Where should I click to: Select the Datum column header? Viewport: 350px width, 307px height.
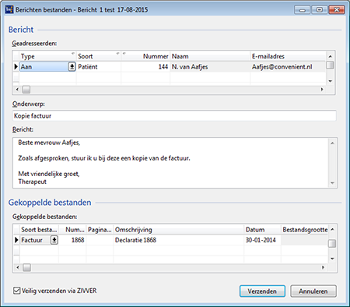pyautogui.click(x=262, y=230)
